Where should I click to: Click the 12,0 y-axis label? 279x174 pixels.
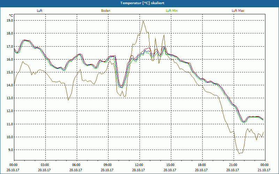[x=10, y=111]
